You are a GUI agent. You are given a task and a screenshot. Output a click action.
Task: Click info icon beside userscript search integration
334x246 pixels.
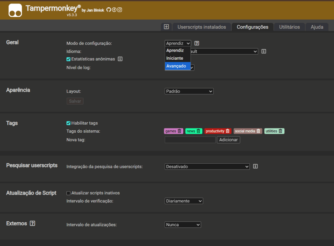point(255,167)
